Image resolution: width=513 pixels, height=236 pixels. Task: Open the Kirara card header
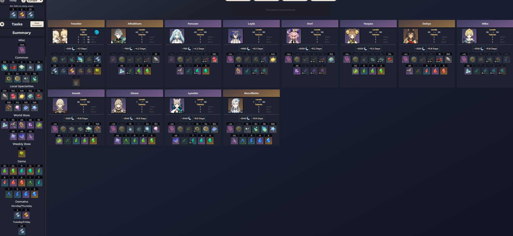135,93
